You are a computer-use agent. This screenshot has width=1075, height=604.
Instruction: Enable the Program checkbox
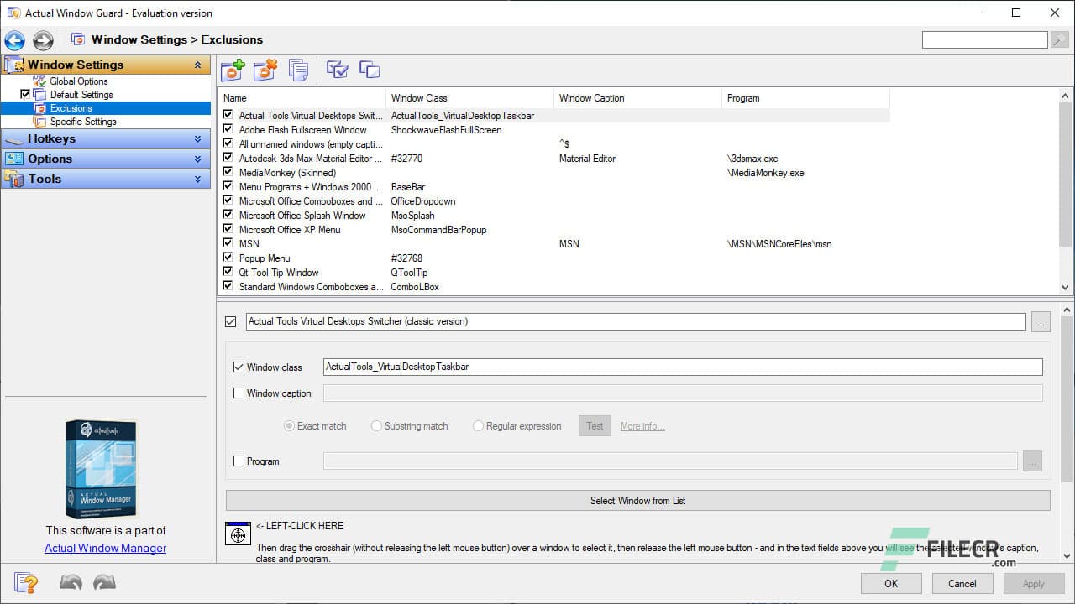pyautogui.click(x=239, y=461)
